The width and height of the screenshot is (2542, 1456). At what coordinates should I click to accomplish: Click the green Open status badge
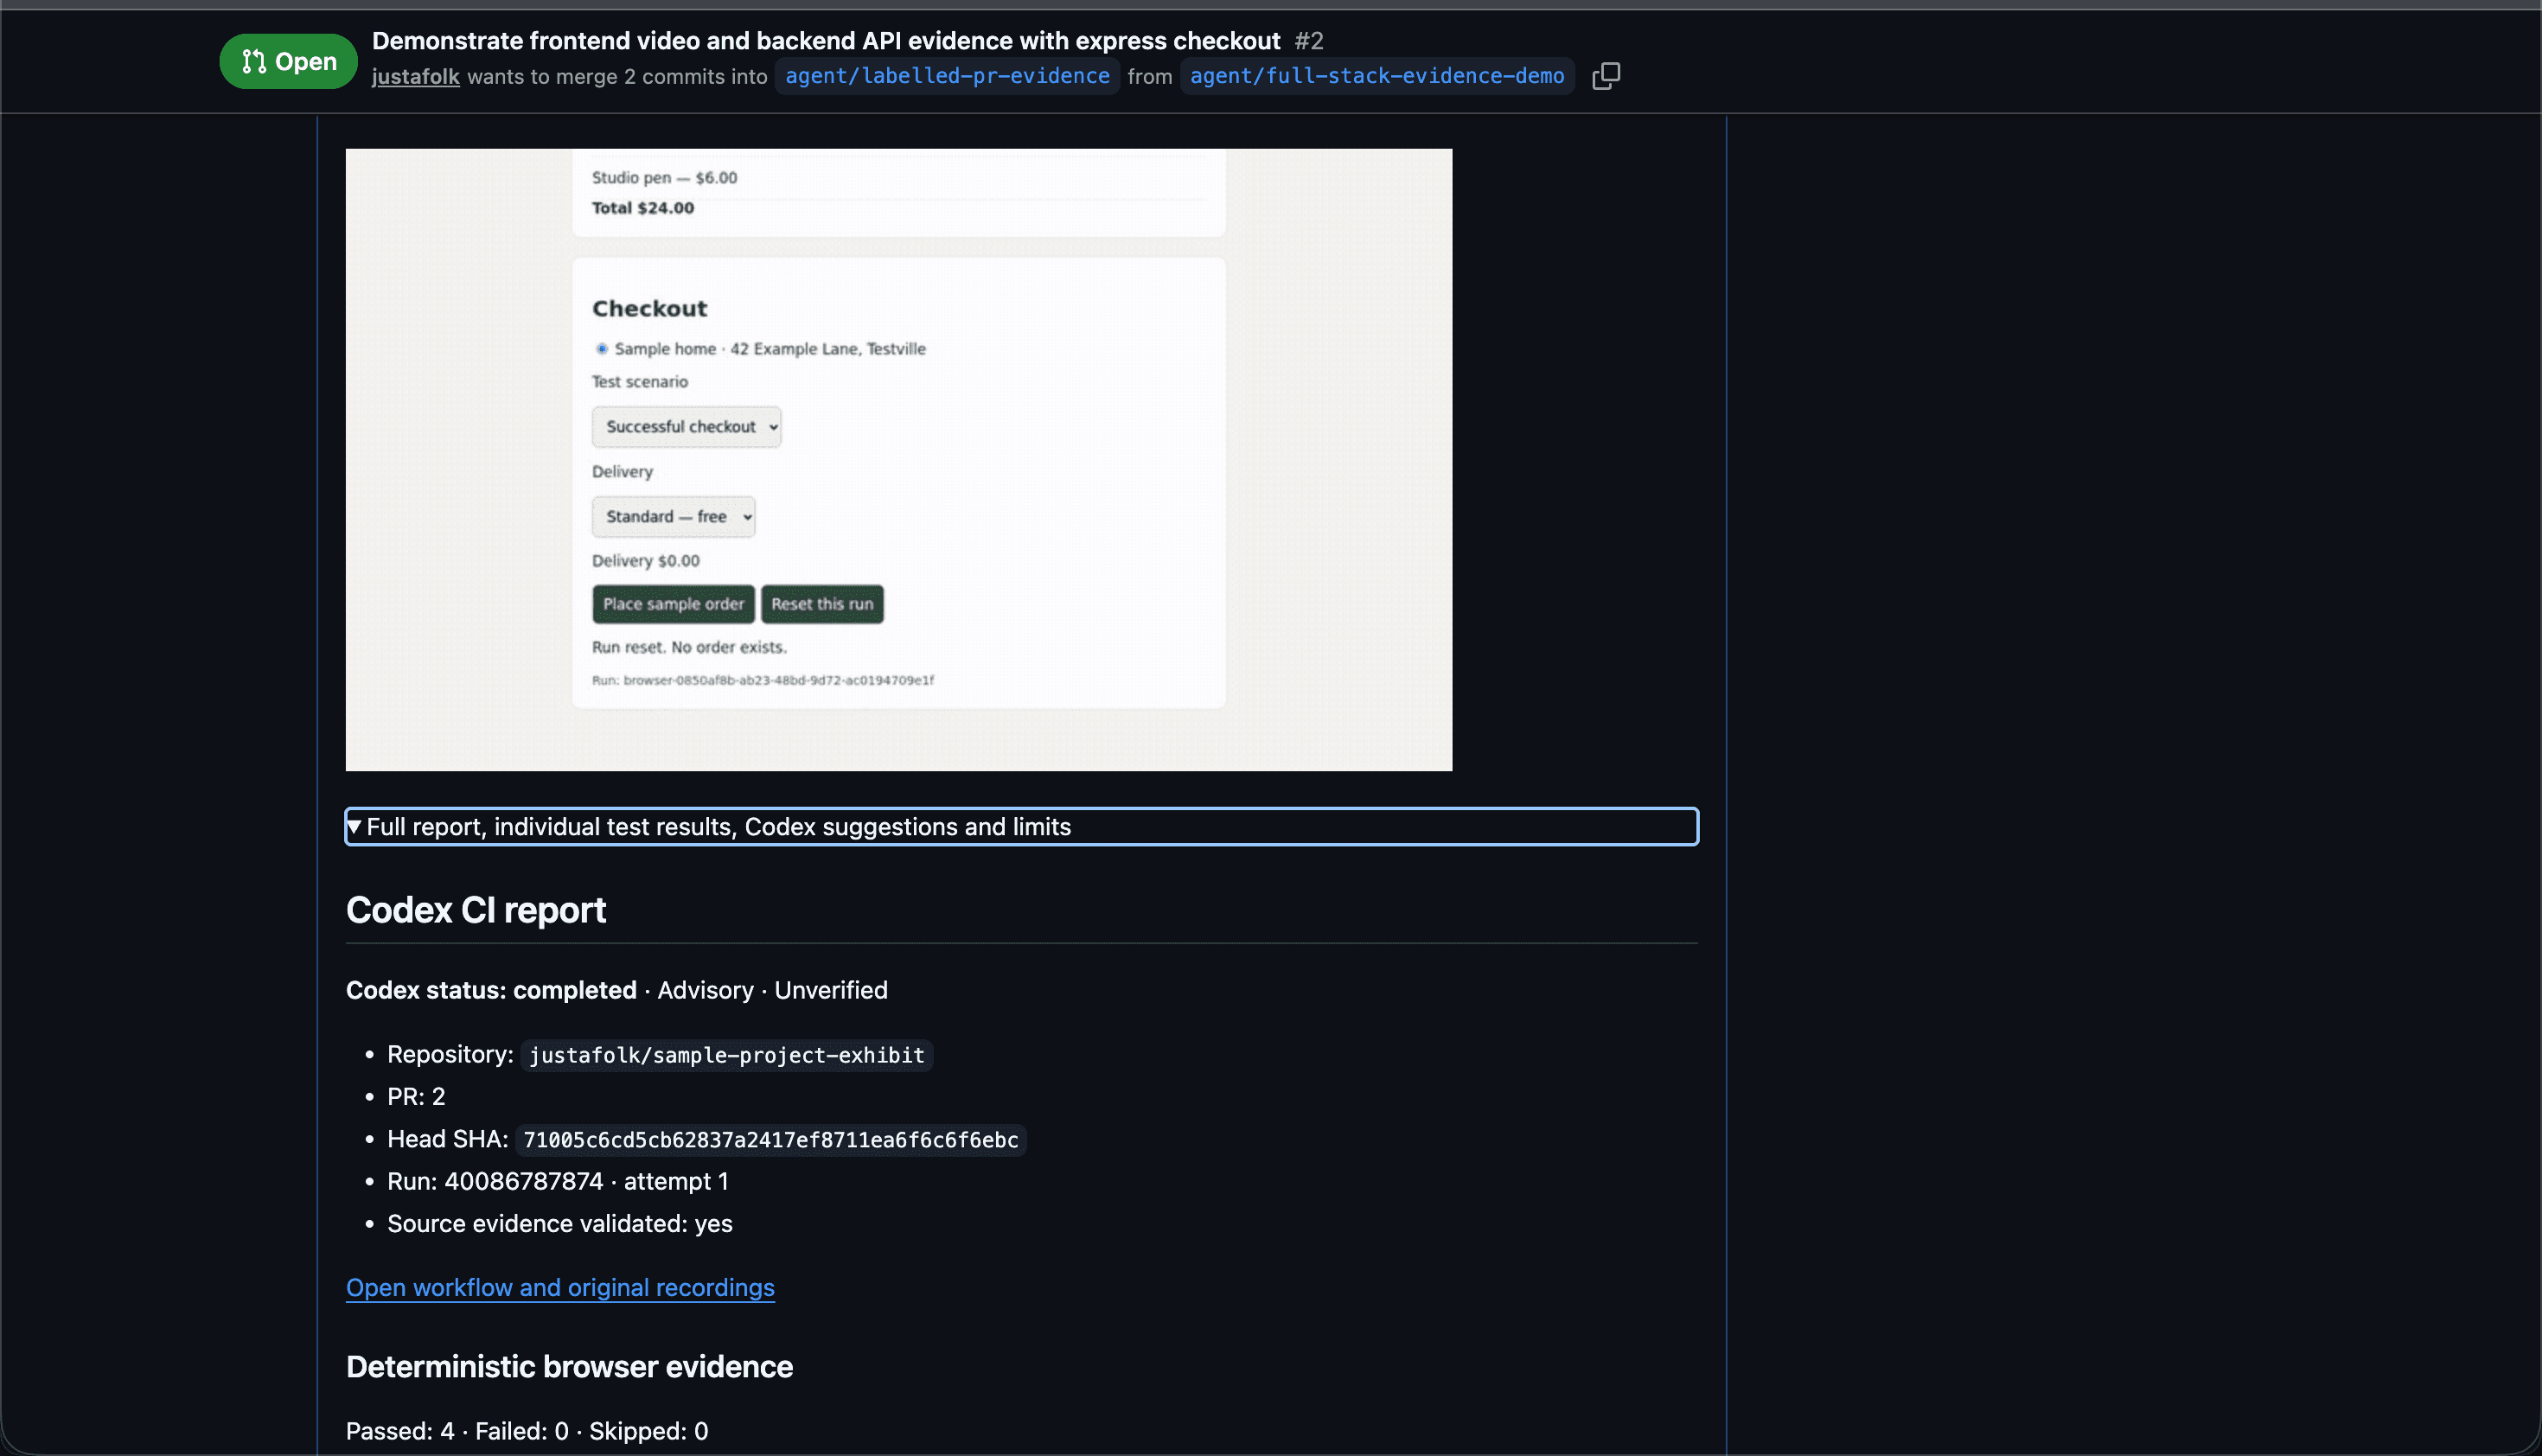point(288,61)
